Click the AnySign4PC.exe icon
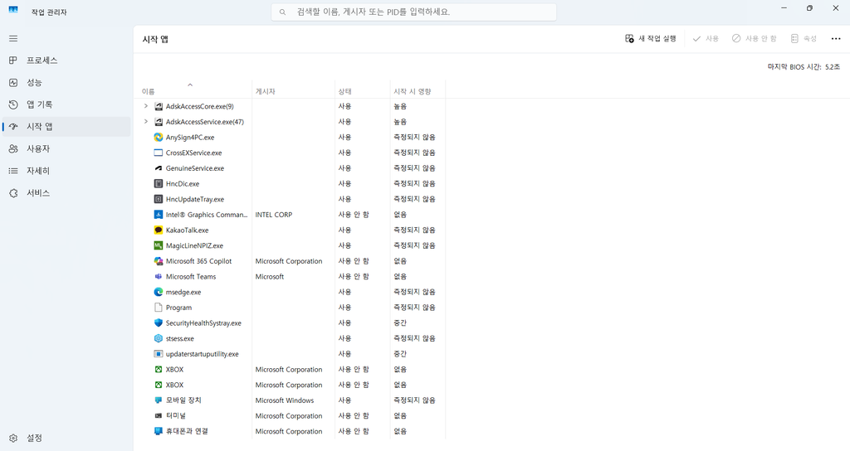 tap(159, 138)
